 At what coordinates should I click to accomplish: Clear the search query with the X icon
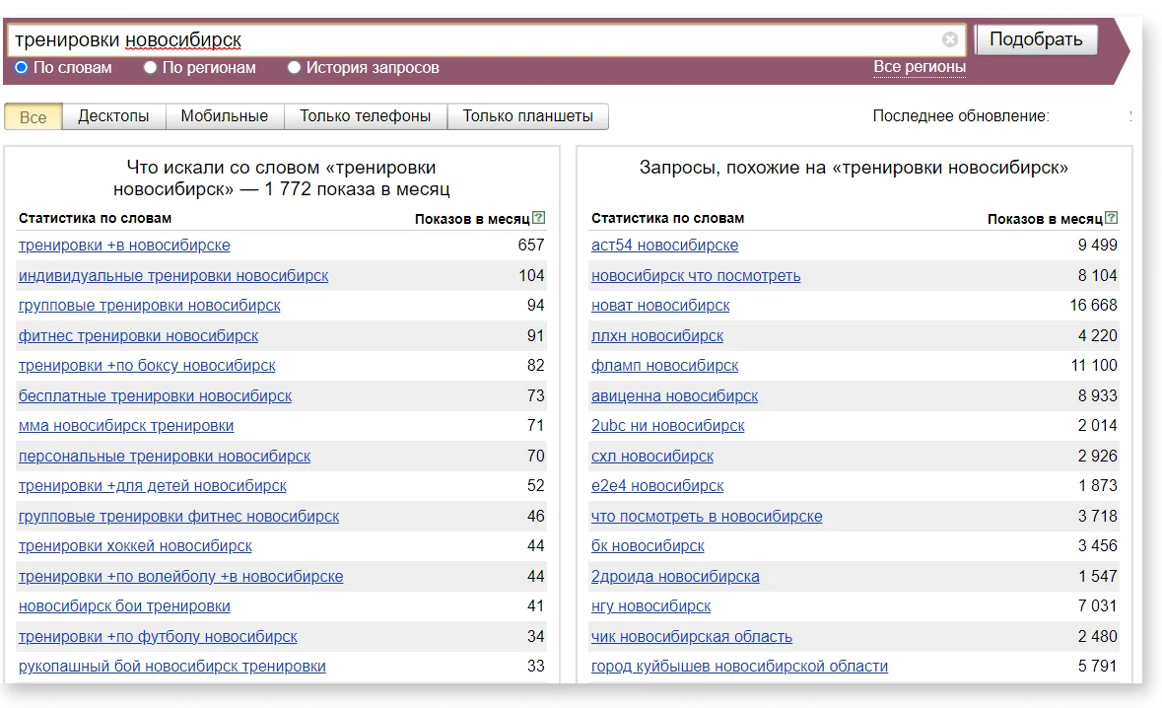(x=949, y=39)
